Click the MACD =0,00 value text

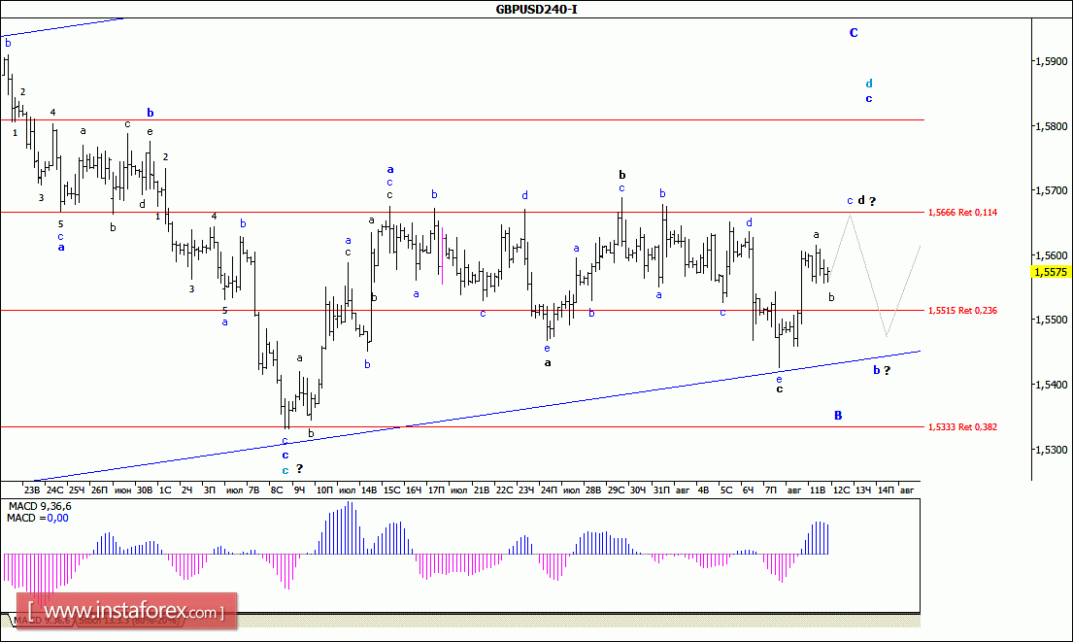[38, 518]
